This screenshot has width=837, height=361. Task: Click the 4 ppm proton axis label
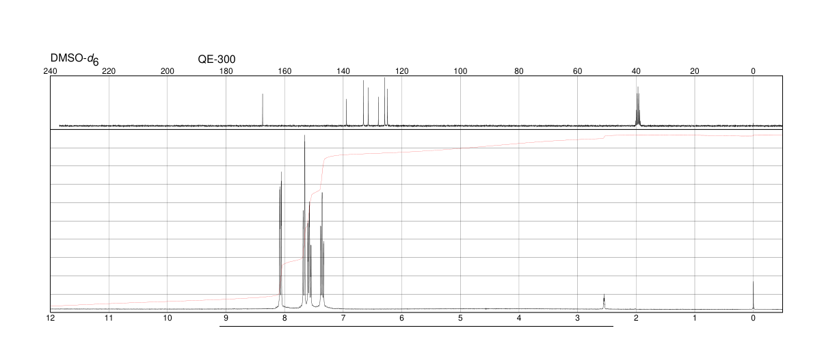tap(519, 318)
